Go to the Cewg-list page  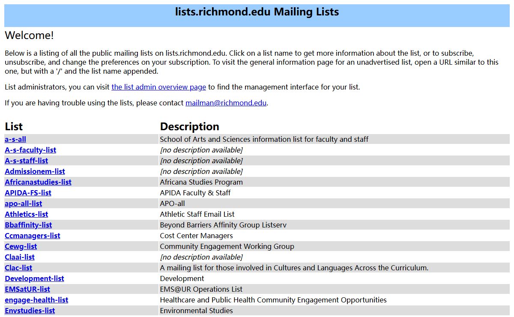point(21,246)
